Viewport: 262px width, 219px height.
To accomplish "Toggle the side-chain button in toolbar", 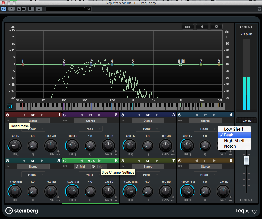I will tap(11, 9).
